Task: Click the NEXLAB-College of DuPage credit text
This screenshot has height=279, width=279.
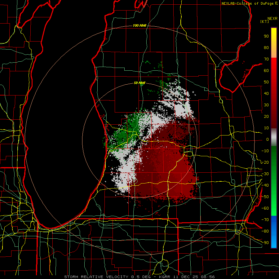Action: (247, 3)
